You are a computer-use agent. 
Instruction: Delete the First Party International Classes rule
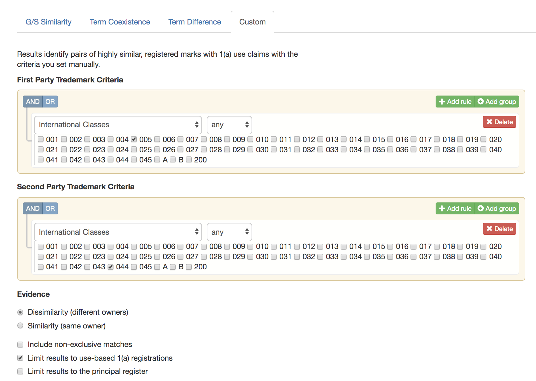[499, 122]
